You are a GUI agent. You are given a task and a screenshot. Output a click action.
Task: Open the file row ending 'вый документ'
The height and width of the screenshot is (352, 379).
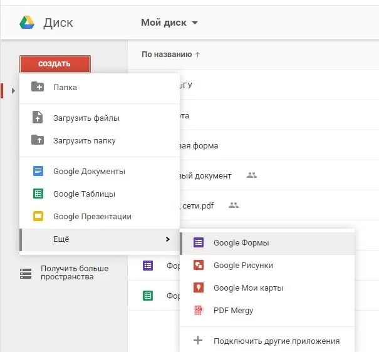[x=253, y=175]
